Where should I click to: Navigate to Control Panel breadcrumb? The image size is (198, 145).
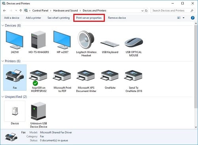pos(40,11)
